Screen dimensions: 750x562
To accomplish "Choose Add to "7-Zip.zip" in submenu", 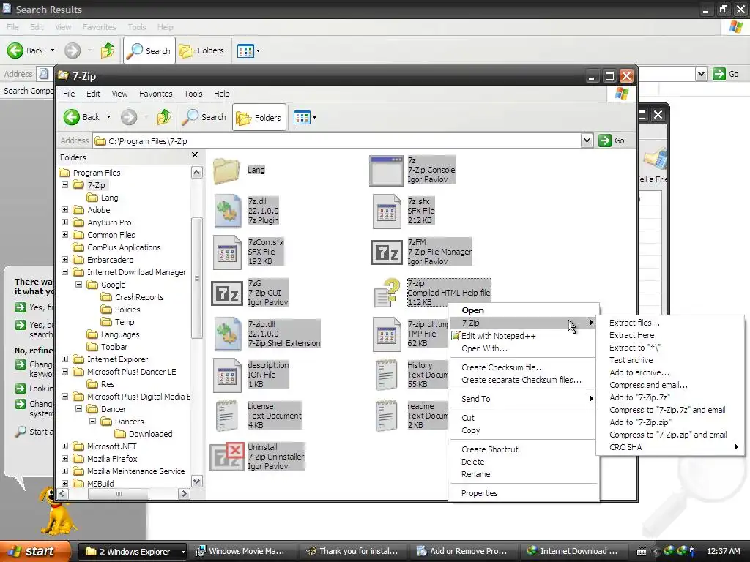I will tap(670, 422).
